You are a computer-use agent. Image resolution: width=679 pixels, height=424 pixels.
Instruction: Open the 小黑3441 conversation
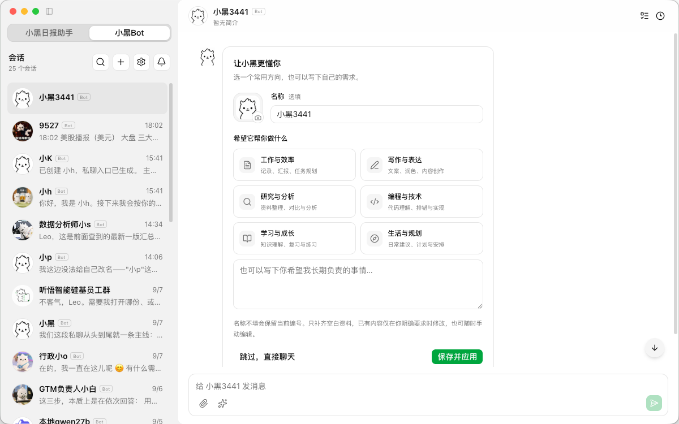[87, 98]
